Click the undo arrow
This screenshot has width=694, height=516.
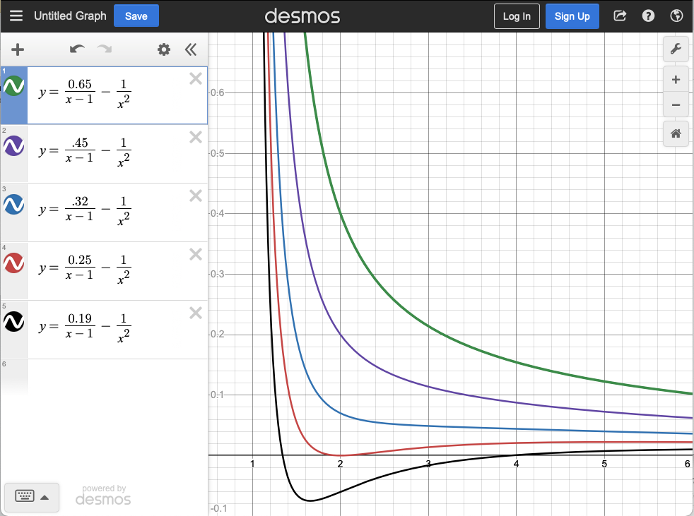(x=77, y=49)
